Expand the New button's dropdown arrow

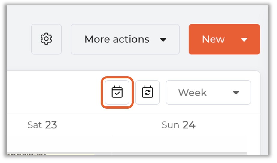pos(244,40)
